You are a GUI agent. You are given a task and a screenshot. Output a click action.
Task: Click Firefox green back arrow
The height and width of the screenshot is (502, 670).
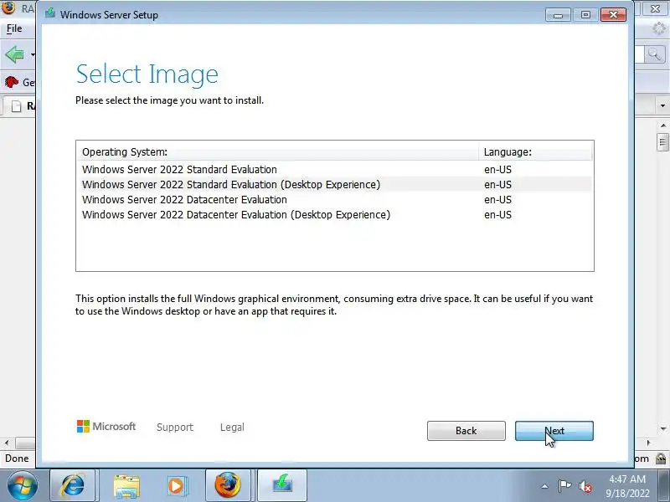14,54
